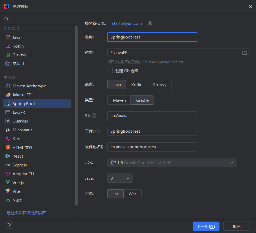Choose Maven build type
This screenshot has height=233, width=256.
tap(119, 100)
